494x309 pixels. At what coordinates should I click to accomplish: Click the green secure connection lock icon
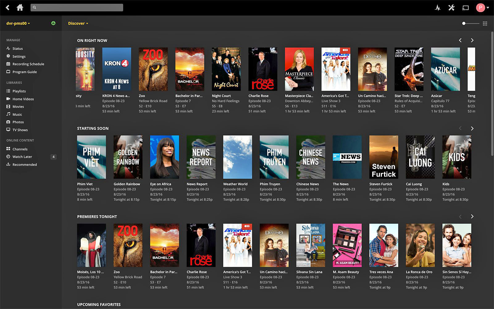53,23
